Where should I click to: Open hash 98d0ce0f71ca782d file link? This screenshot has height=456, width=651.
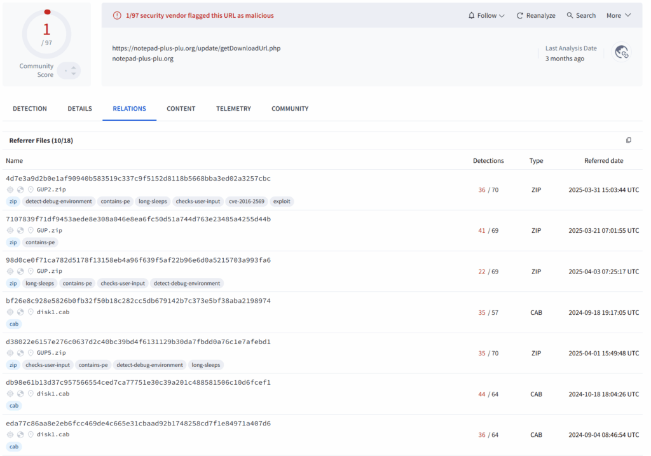[138, 260]
